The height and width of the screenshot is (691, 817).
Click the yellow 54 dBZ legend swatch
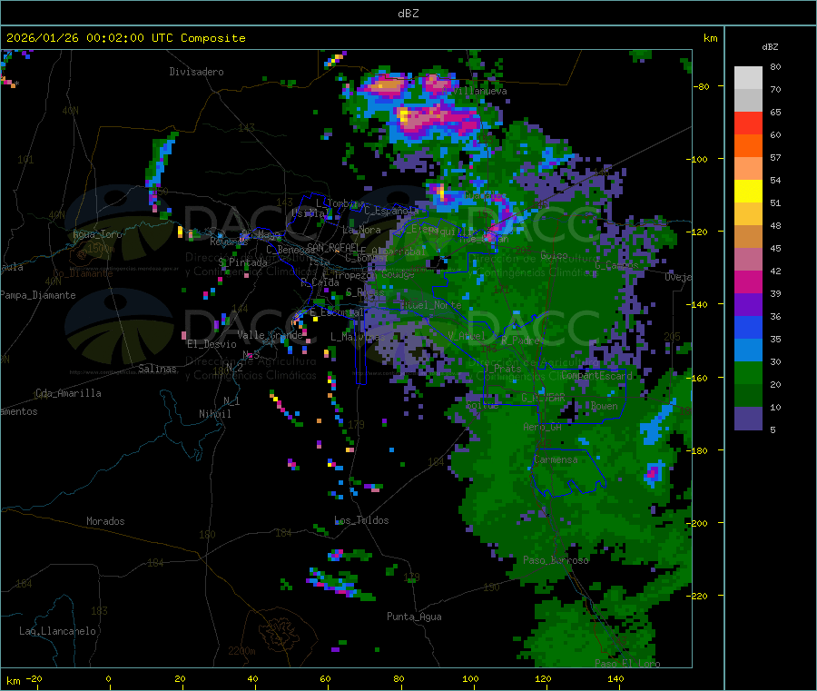coord(748,192)
